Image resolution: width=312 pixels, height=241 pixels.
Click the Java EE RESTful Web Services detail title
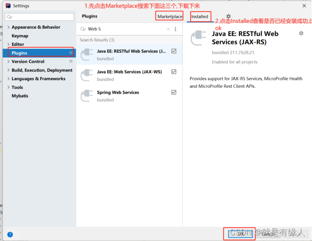(x=245, y=38)
